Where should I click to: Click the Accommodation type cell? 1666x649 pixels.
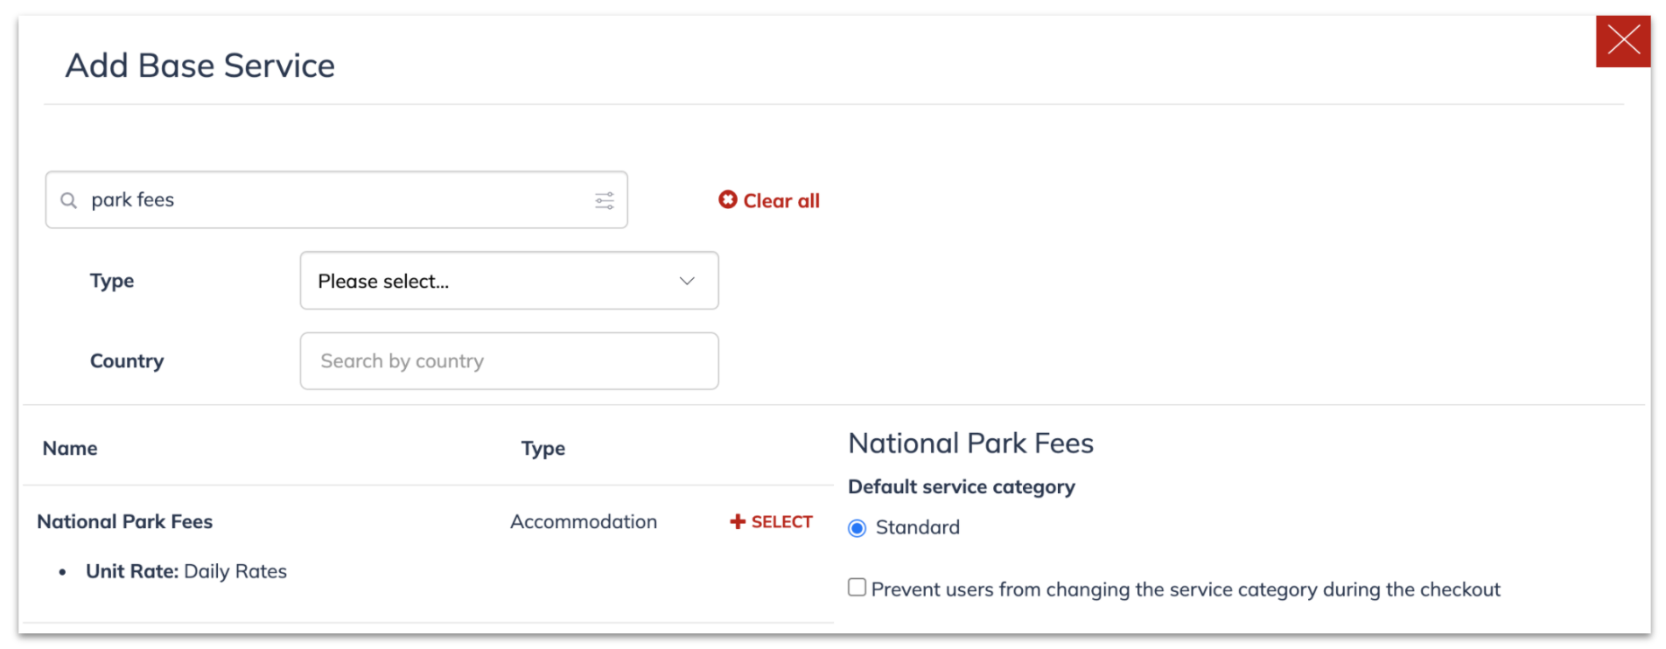(x=584, y=521)
